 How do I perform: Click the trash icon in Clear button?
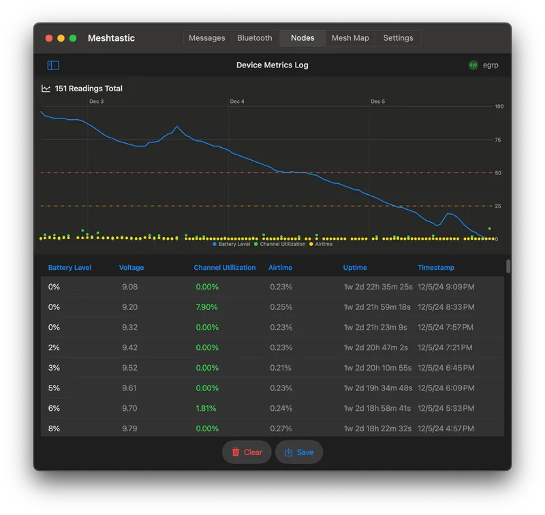click(236, 452)
